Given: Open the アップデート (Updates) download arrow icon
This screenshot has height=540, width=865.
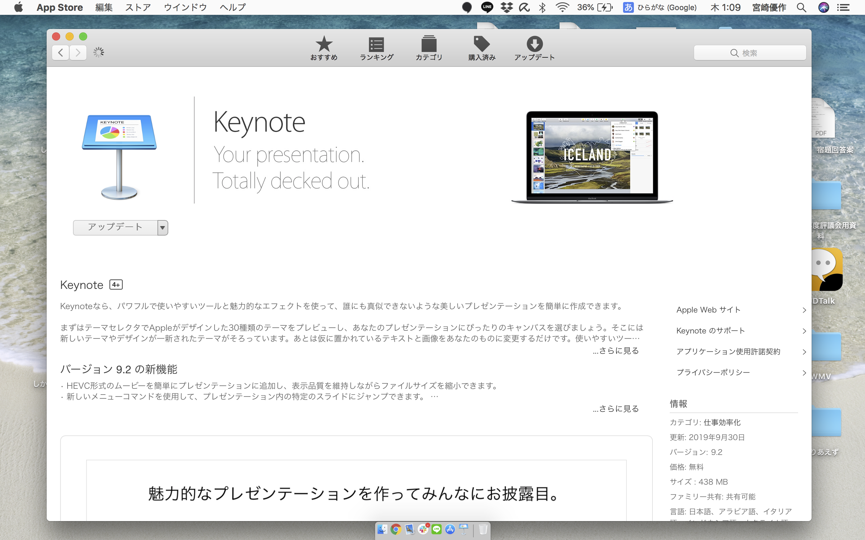Looking at the screenshot, I should coord(534,44).
